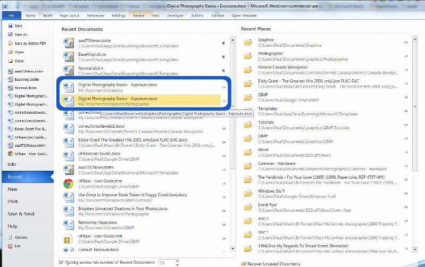Click the Removing Haze.docx document icon

click(68, 225)
